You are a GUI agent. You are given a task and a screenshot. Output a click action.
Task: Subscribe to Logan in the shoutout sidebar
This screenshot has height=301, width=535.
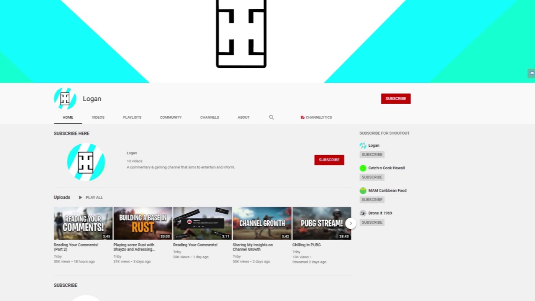372,155
